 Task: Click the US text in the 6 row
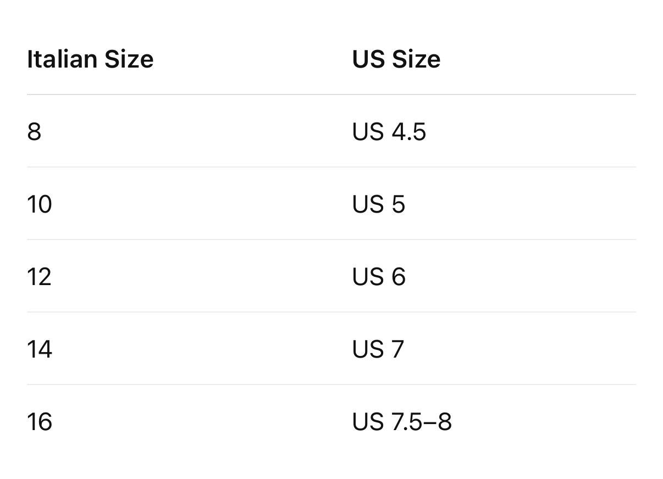[368, 277]
